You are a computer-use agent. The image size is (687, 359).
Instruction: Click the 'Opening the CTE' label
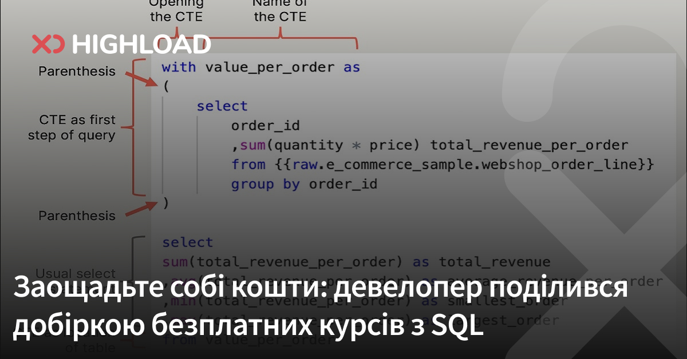click(x=176, y=10)
